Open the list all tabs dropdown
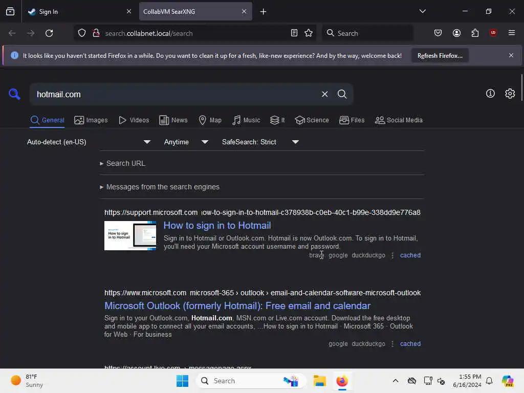Viewport: 524px width, 393px height. 422,11
